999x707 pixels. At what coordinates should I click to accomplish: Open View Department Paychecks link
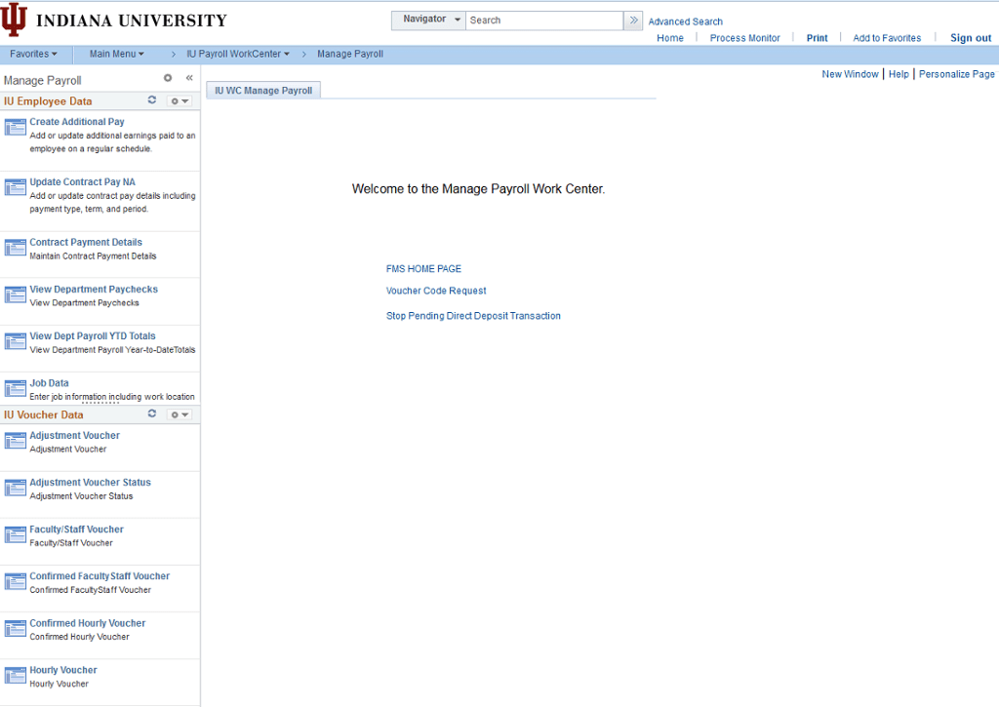pos(94,290)
